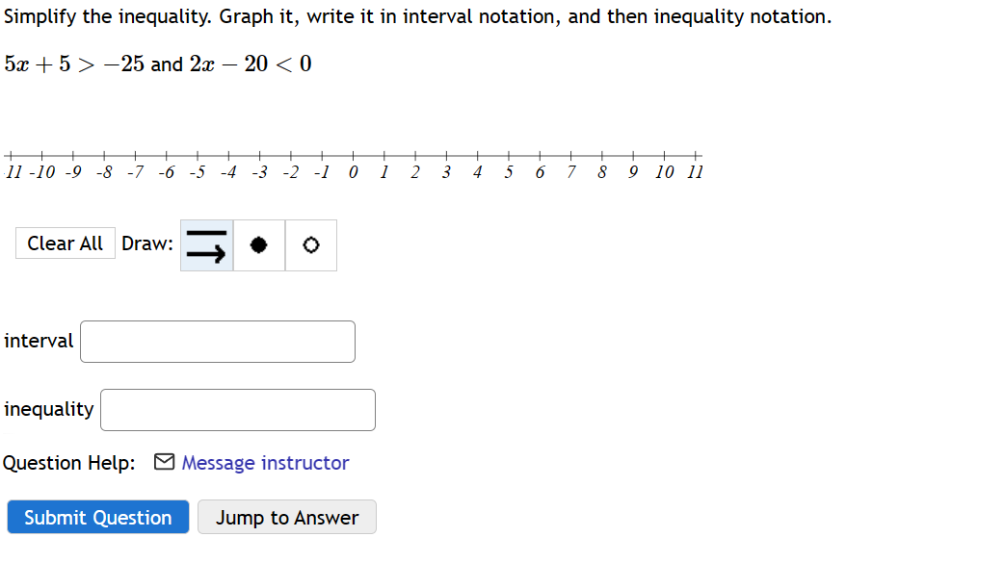Click the 10 tick on the number line
Image resolution: width=1005 pixels, height=563 pixels.
(x=665, y=156)
